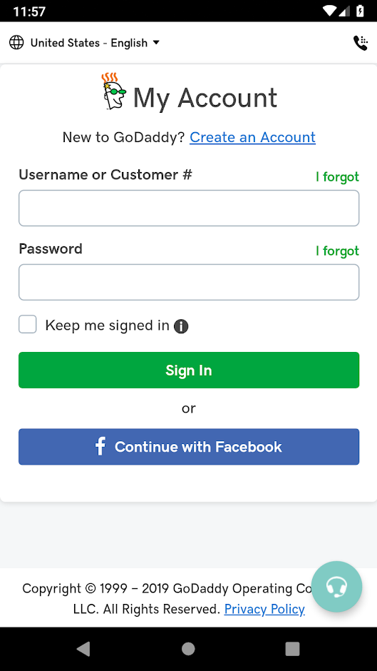The image size is (377, 671).
Task: Click the GoDaddy mascot logo
Action: 114,91
